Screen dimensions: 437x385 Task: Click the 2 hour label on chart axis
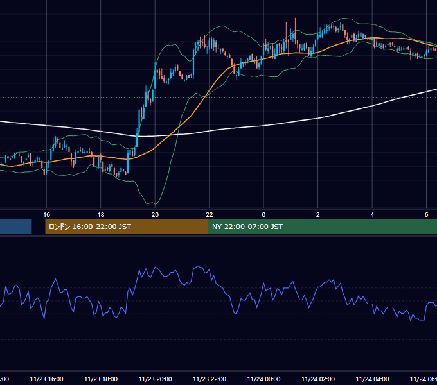click(x=317, y=214)
